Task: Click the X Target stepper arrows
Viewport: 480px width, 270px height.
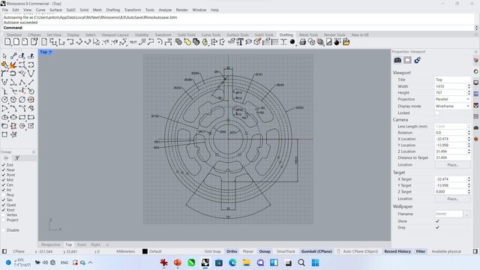Action: coord(469,179)
